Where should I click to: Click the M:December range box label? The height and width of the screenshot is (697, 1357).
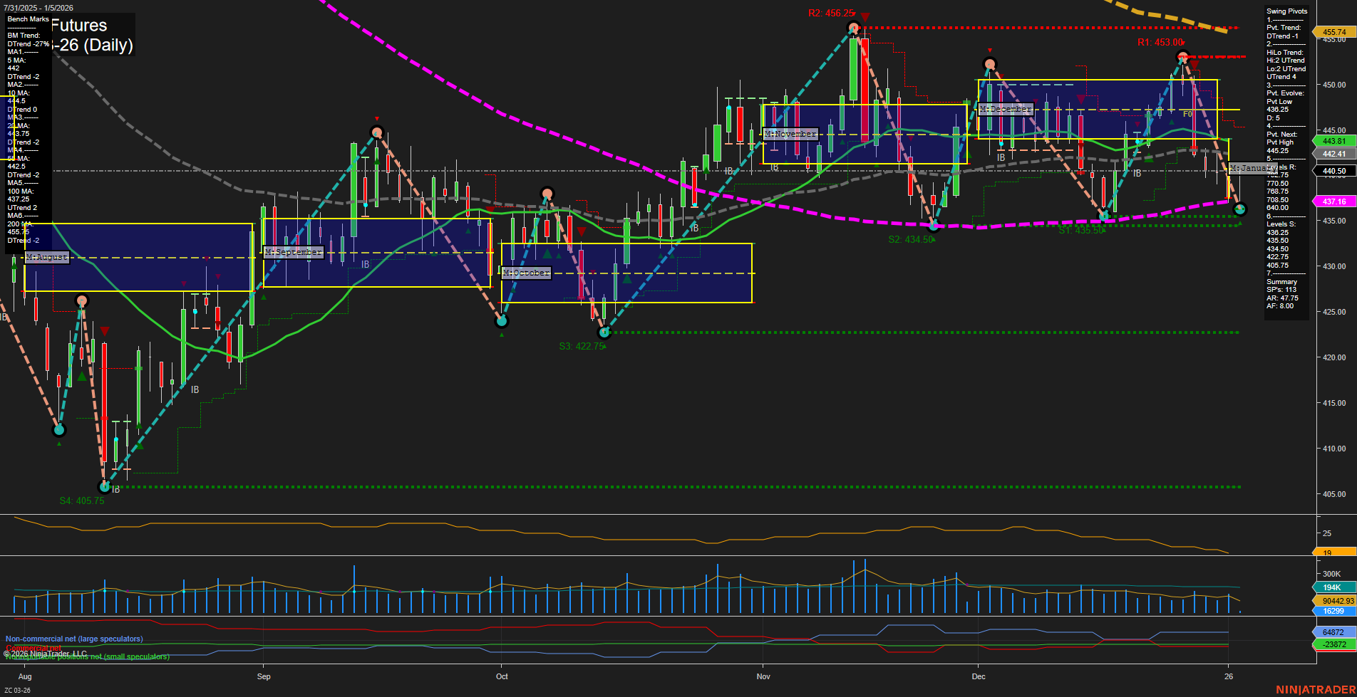pyautogui.click(x=1005, y=109)
